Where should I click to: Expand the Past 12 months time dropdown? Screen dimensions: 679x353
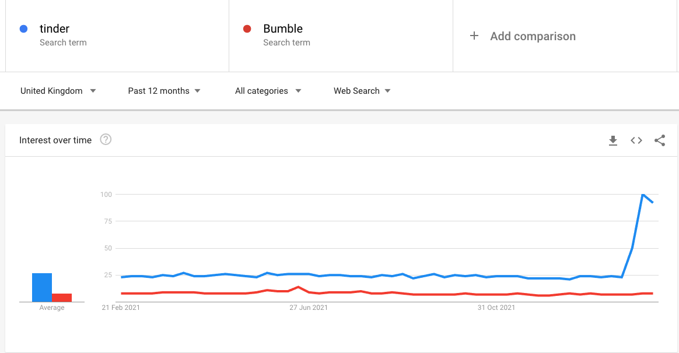click(164, 91)
